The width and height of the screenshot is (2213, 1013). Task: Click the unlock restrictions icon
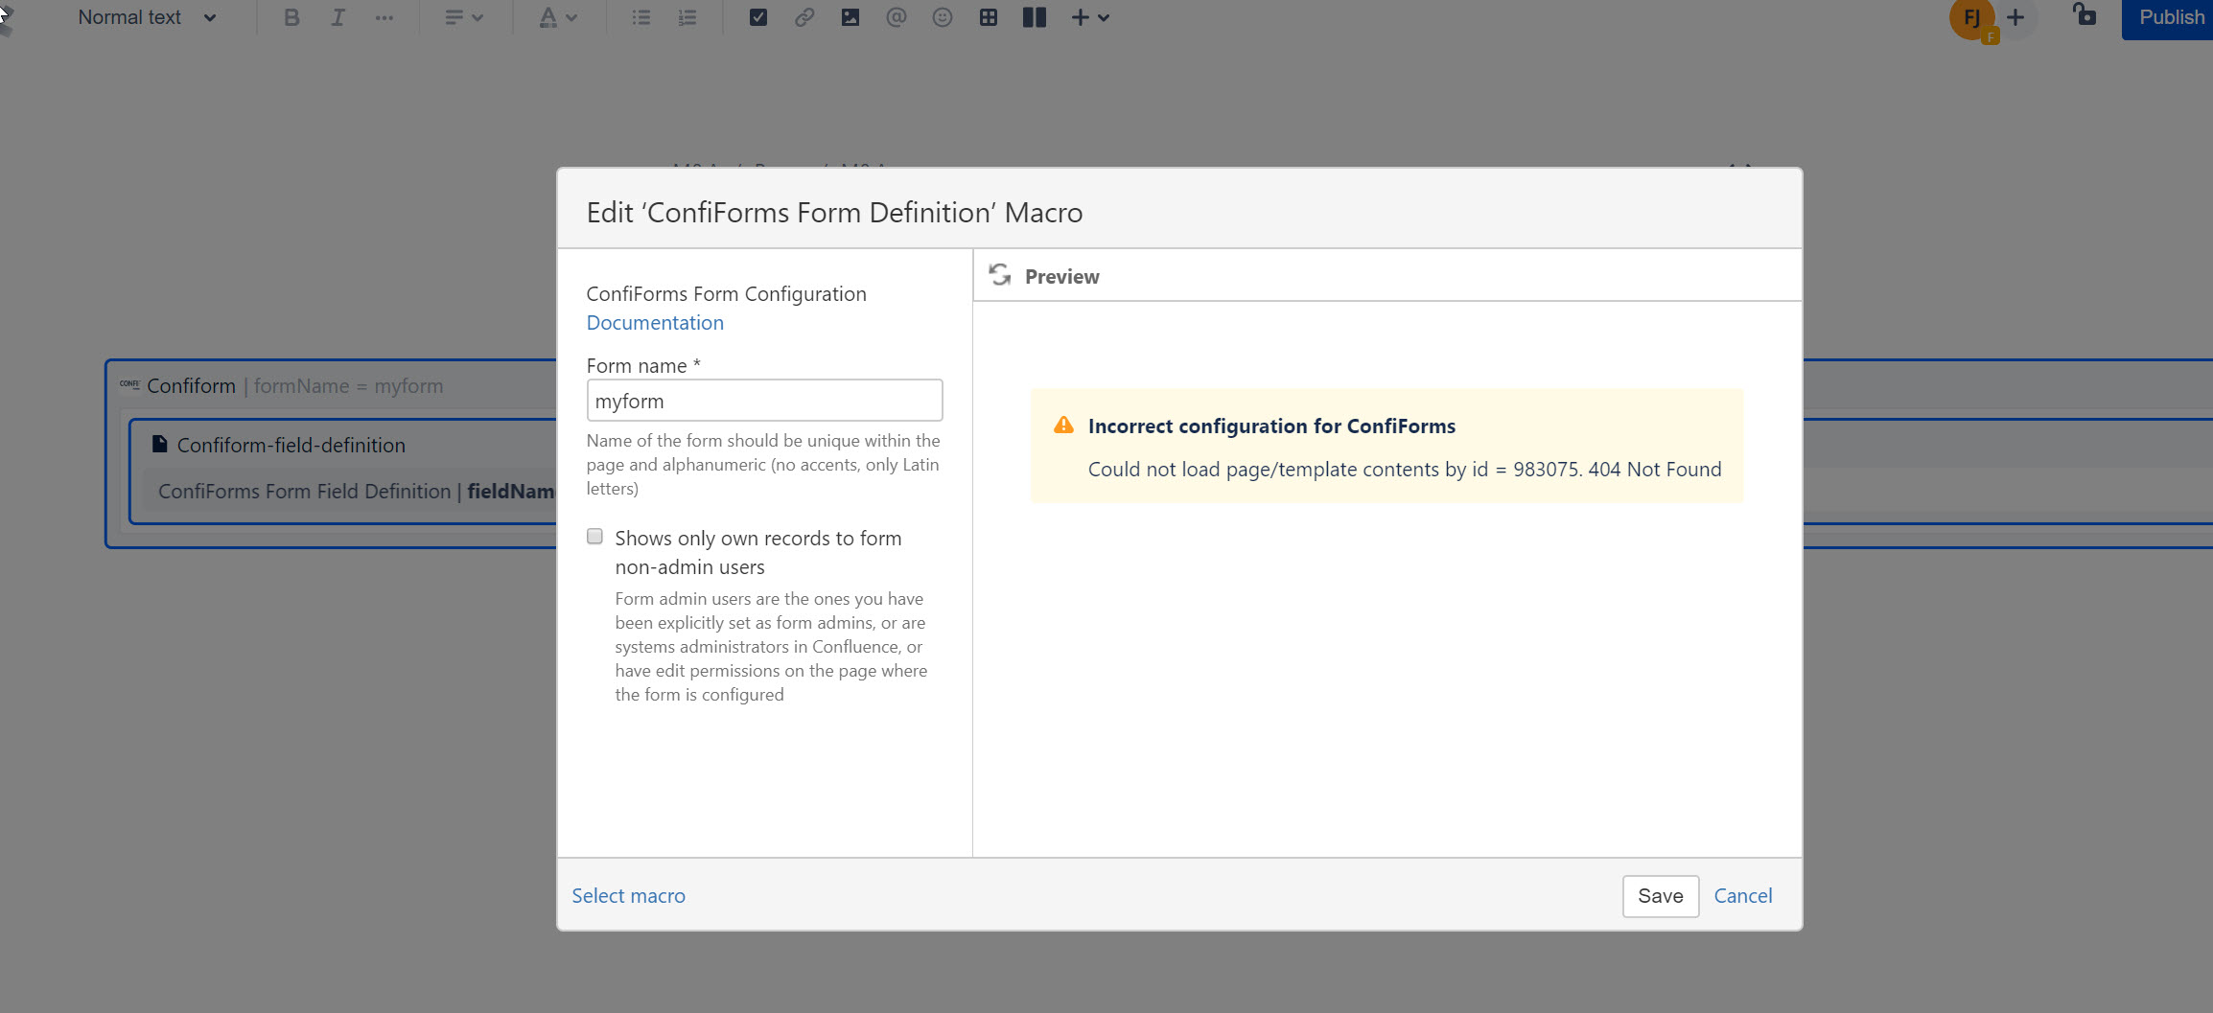2085,17
